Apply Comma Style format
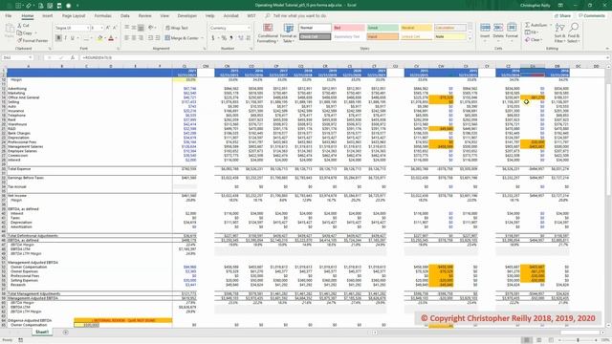Viewport: 612px width, 344px height. (231, 38)
